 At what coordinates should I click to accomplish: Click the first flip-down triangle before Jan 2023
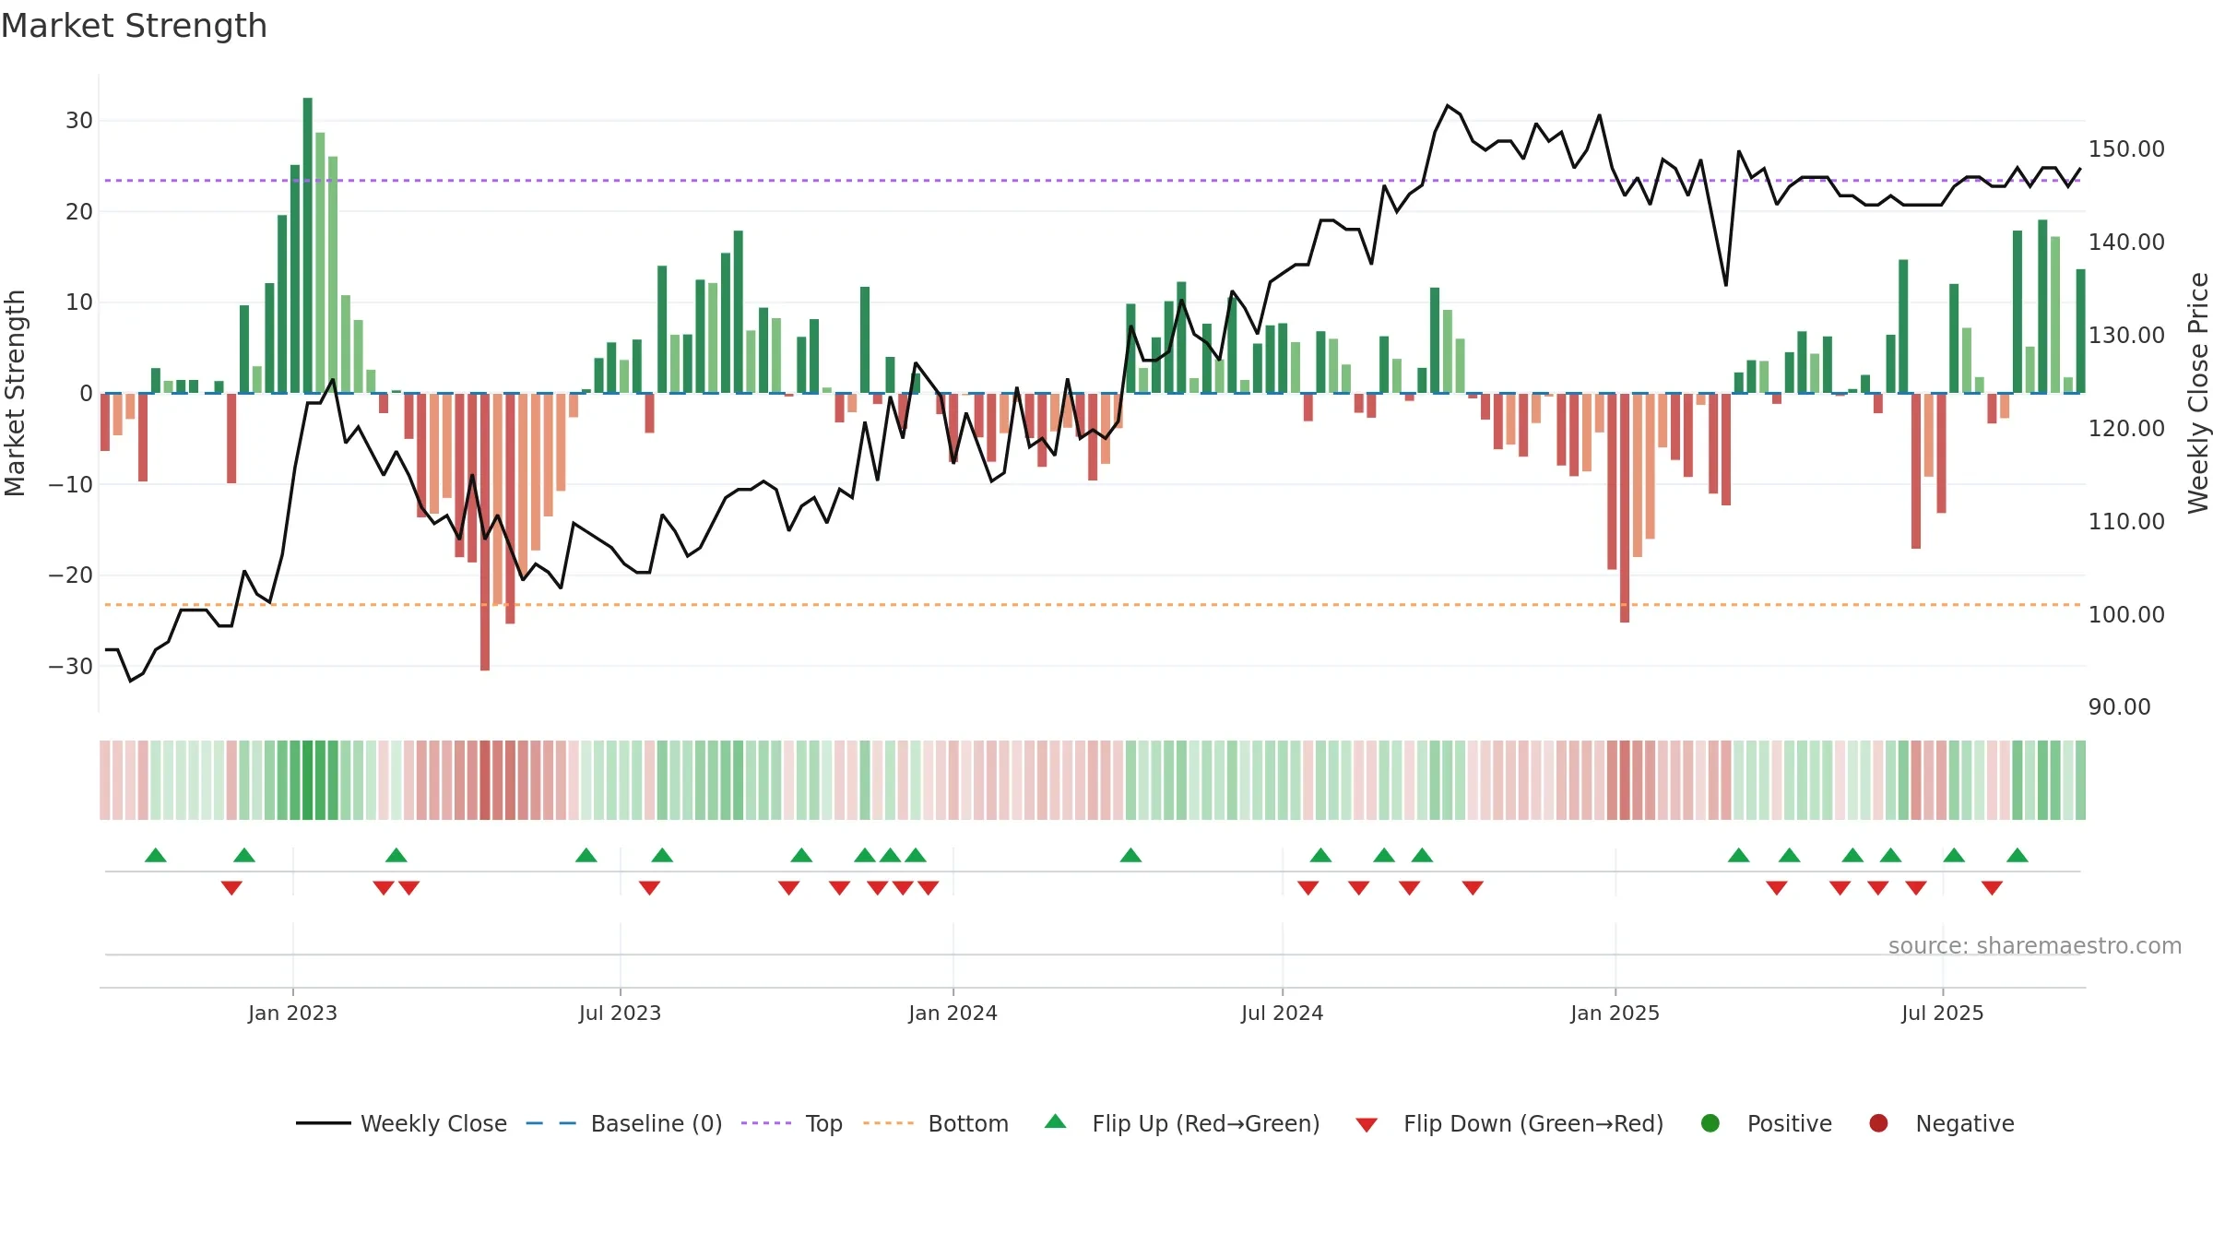point(231,888)
